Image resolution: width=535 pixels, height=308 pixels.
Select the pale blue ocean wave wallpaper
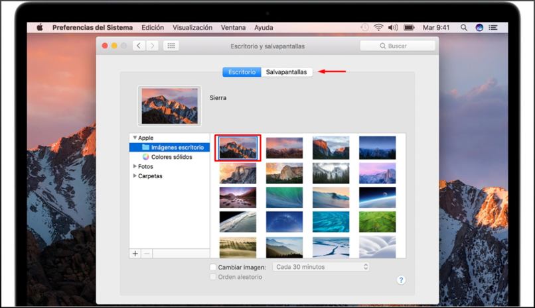(331, 197)
